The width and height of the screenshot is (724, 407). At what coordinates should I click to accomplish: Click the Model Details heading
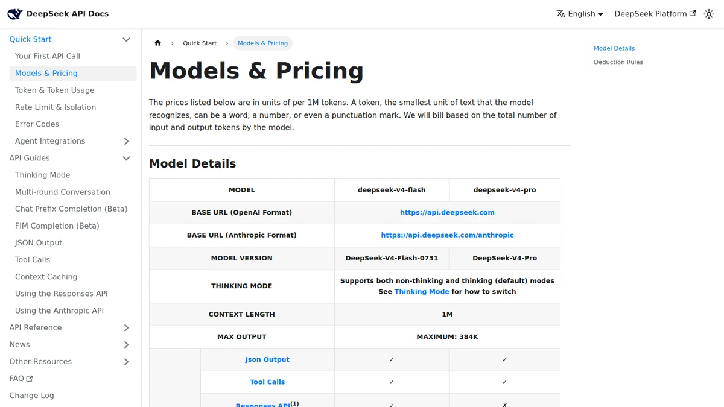[192, 164]
